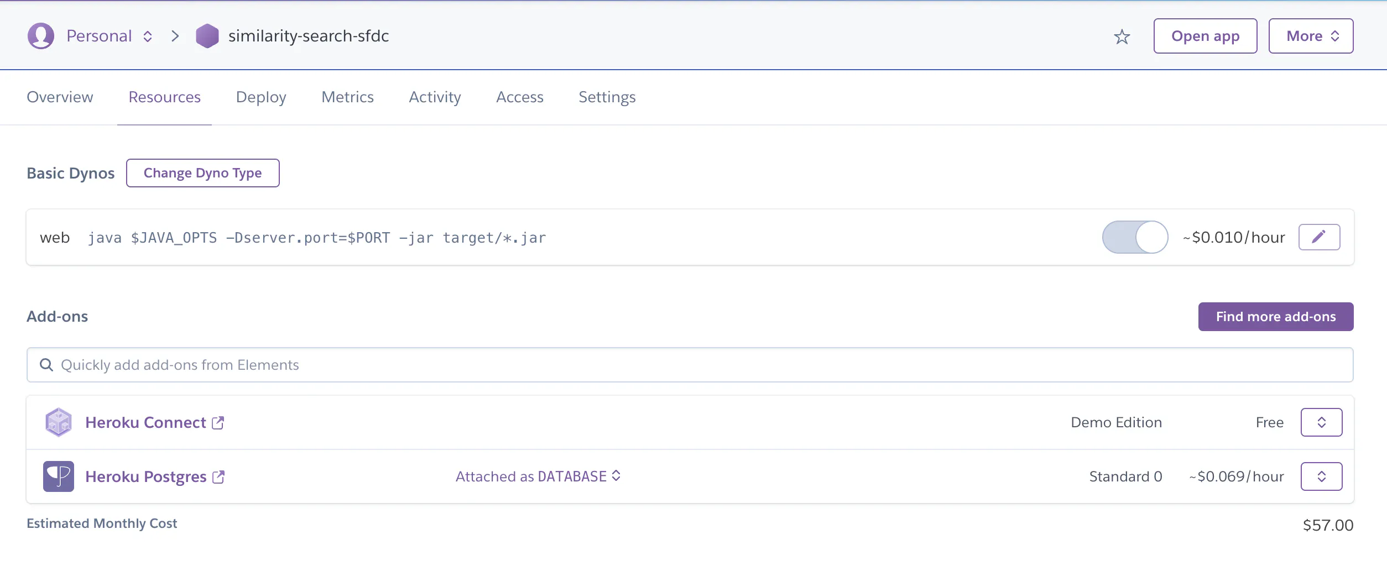Click the Find more add-ons button

click(x=1275, y=317)
